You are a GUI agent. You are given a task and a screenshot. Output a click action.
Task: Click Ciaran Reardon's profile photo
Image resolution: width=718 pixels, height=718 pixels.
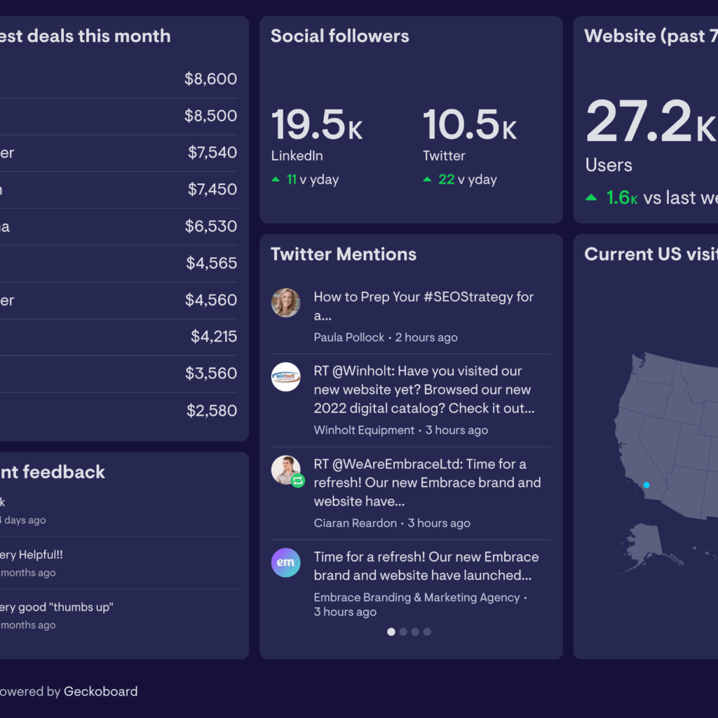coord(285,470)
